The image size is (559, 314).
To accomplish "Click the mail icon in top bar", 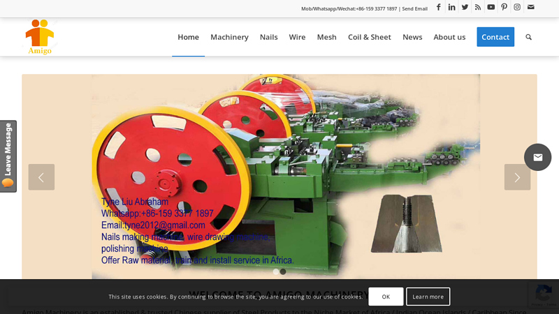I will (x=531, y=7).
